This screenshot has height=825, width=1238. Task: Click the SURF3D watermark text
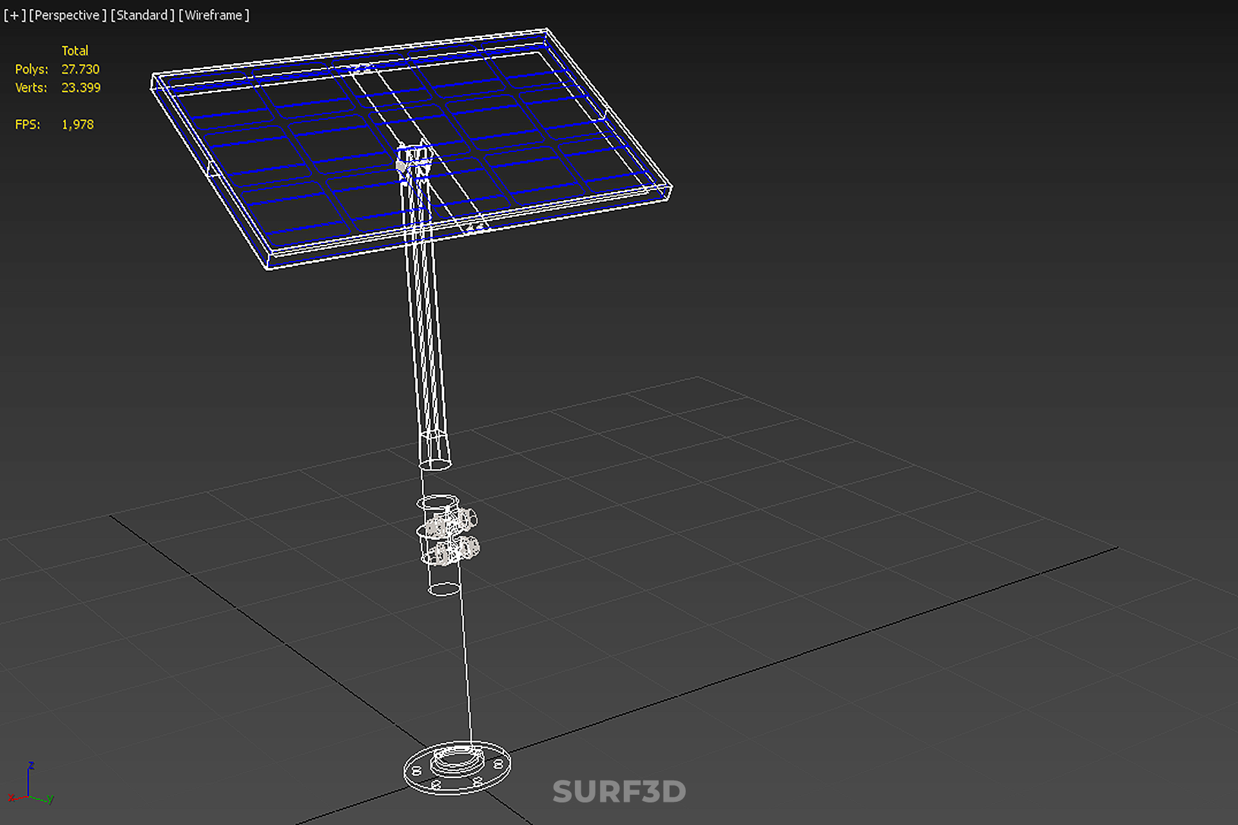point(619,791)
